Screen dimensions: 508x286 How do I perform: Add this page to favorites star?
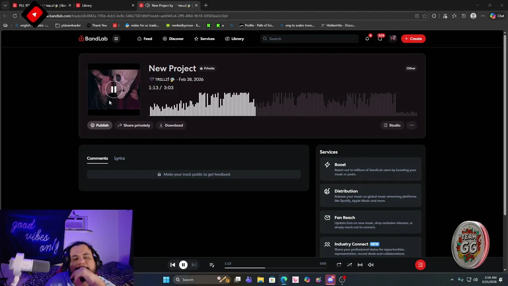tap(424, 16)
